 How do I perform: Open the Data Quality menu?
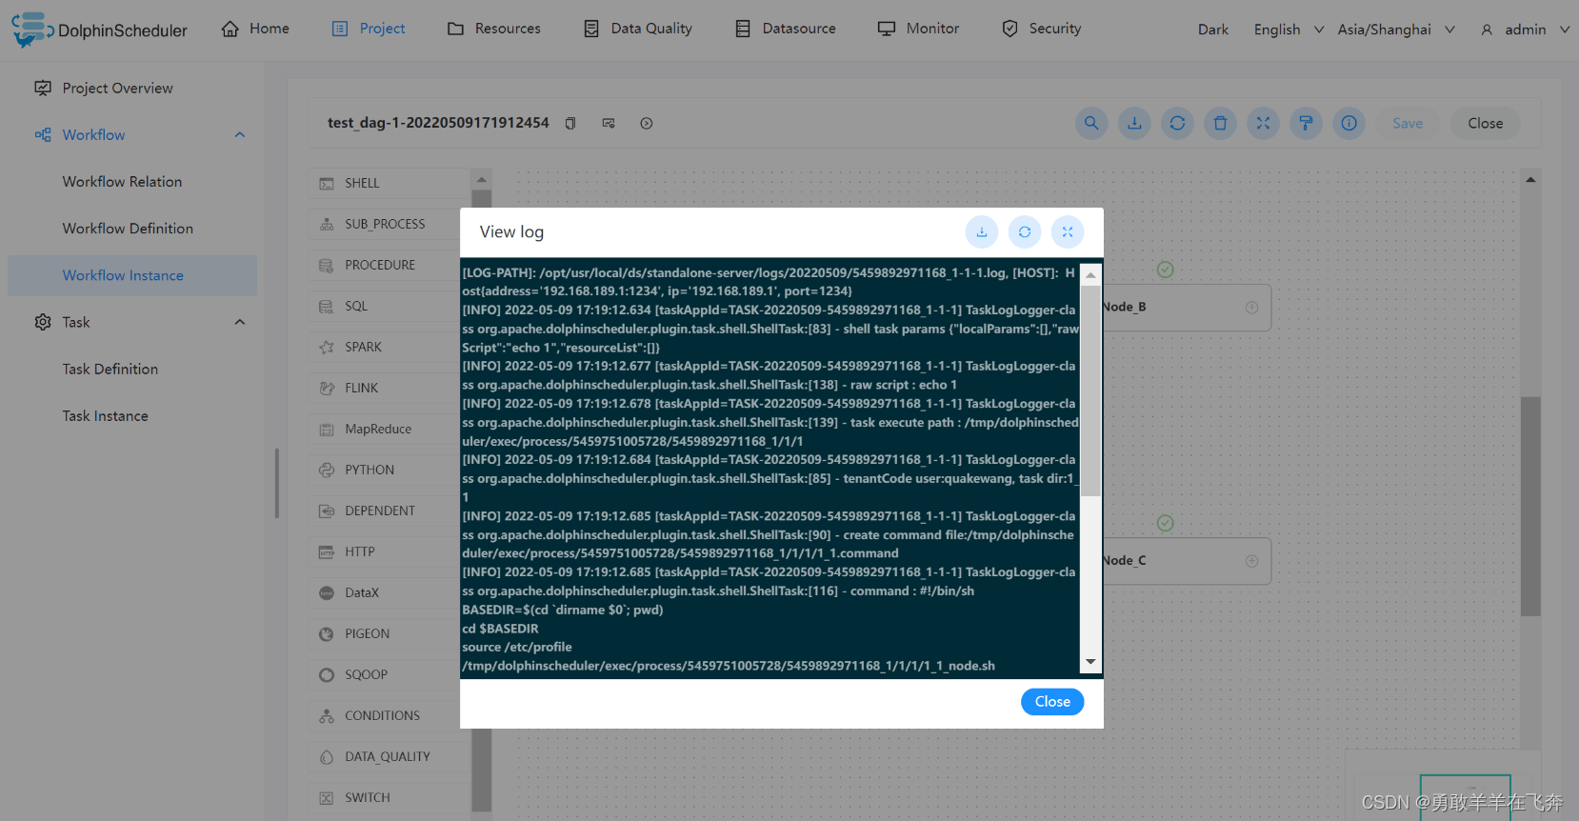click(638, 29)
